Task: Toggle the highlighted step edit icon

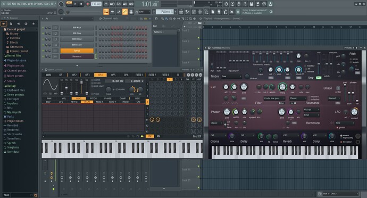Action: tap(106, 12)
